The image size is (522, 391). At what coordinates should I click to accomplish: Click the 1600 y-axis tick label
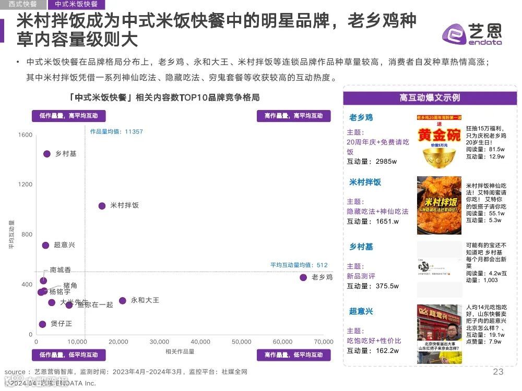click(x=25, y=135)
